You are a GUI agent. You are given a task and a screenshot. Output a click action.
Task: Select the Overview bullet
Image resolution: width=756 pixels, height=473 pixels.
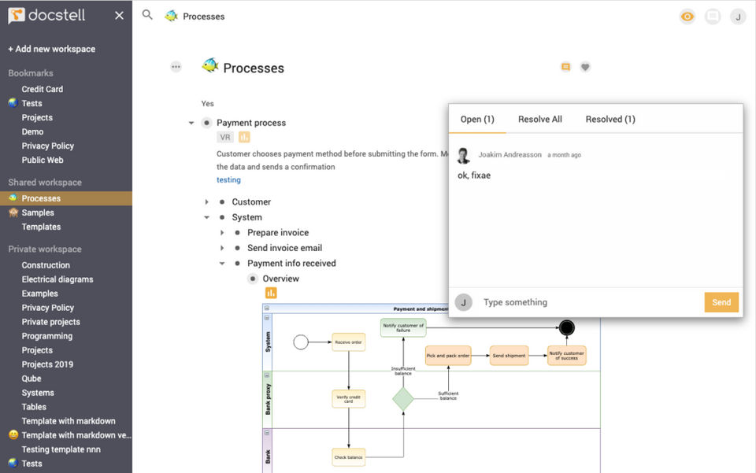253,279
